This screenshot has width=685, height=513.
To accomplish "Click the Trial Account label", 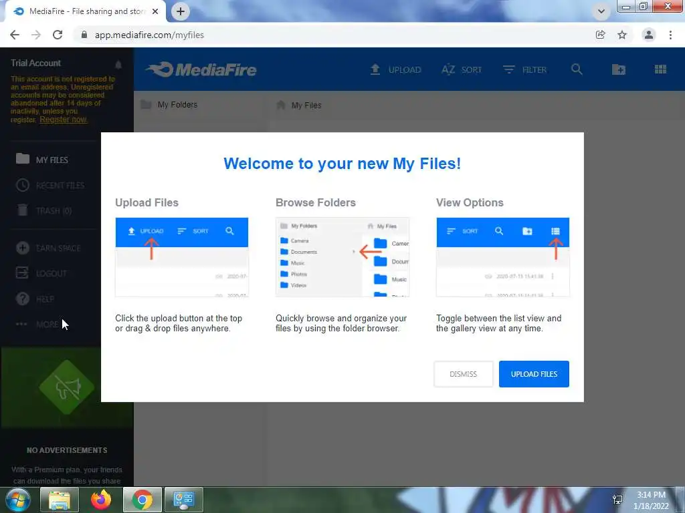I will (36, 63).
